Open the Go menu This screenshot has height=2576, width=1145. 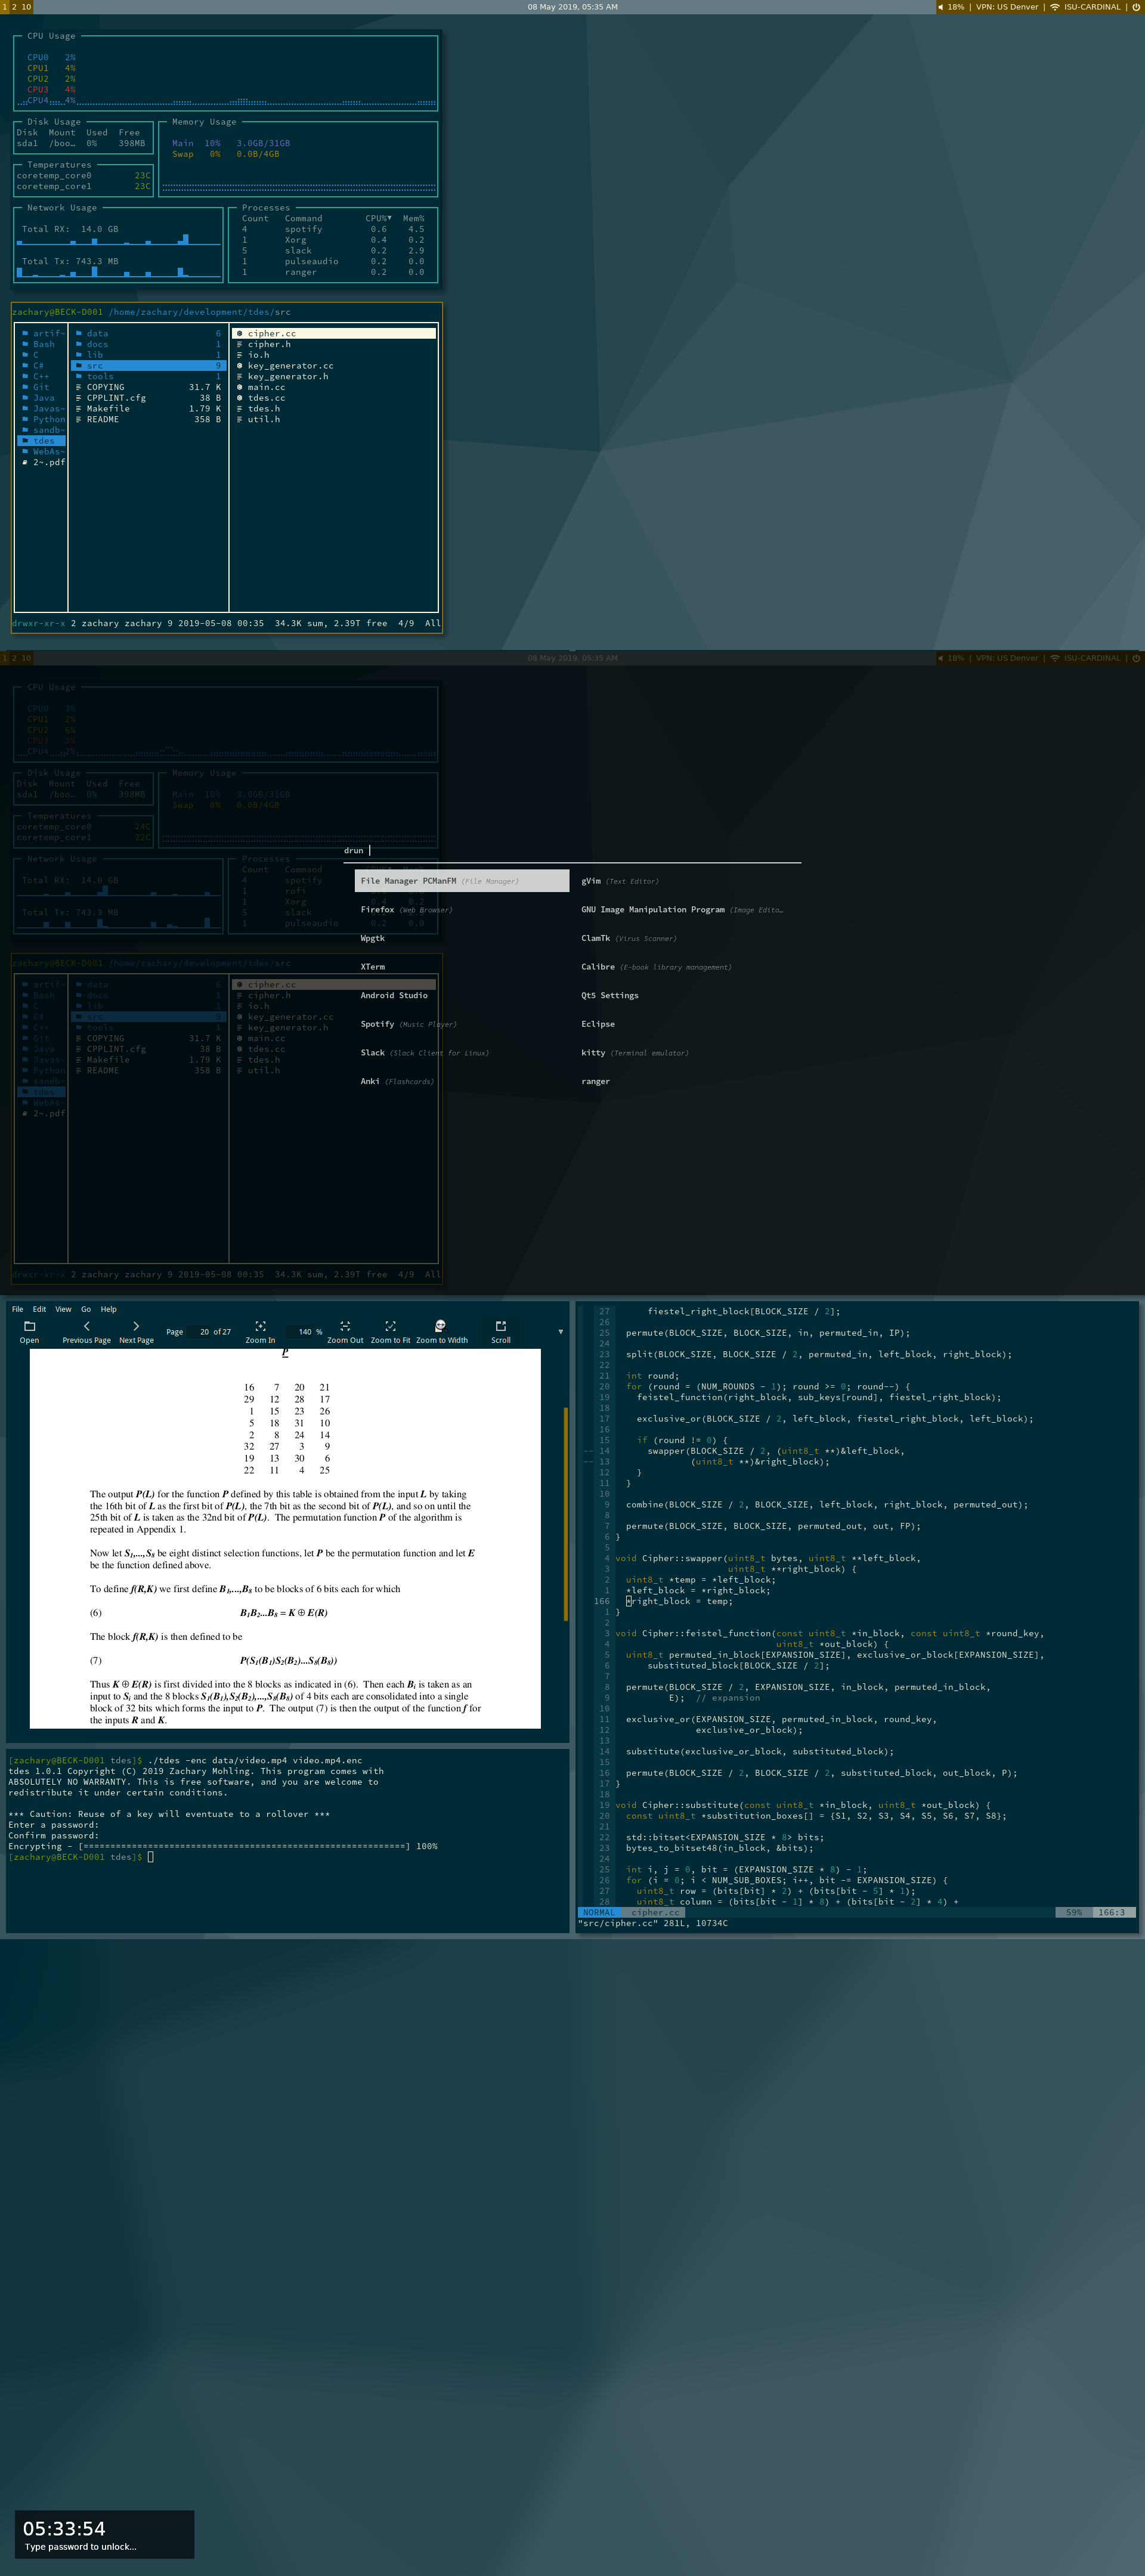coord(86,1309)
